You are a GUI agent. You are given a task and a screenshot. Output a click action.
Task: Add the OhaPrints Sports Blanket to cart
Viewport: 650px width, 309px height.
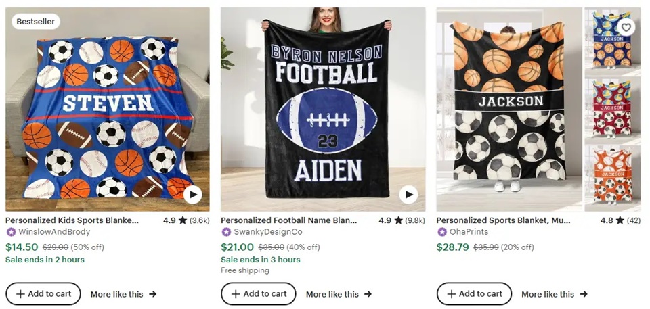pos(474,294)
